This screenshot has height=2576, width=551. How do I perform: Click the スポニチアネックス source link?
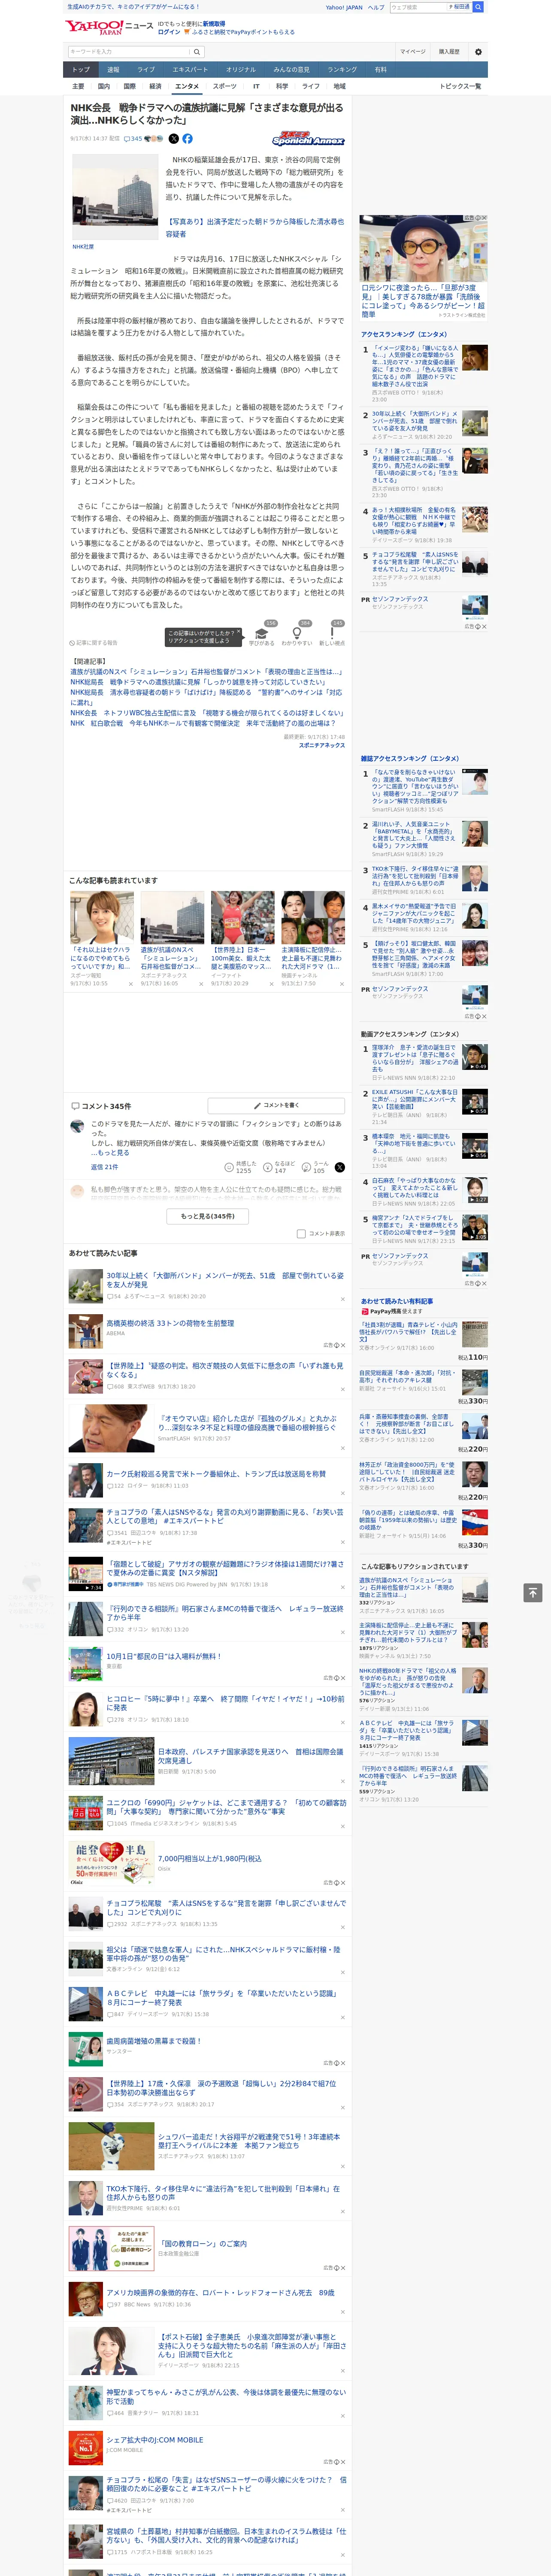coord(321,745)
